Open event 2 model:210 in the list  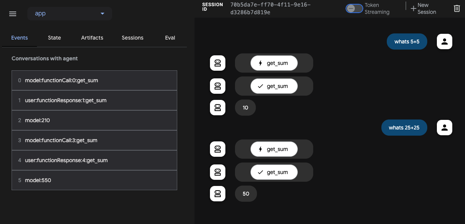pyautogui.click(x=94, y=120)
